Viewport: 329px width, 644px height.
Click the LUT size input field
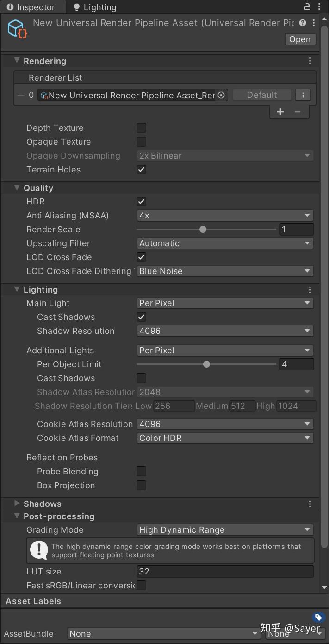(225, 572)
